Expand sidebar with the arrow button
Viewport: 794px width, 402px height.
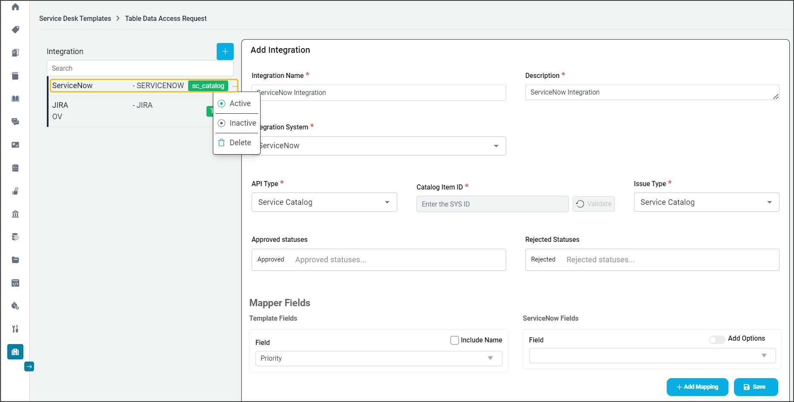pyautogui.click(x=29, y=366)
